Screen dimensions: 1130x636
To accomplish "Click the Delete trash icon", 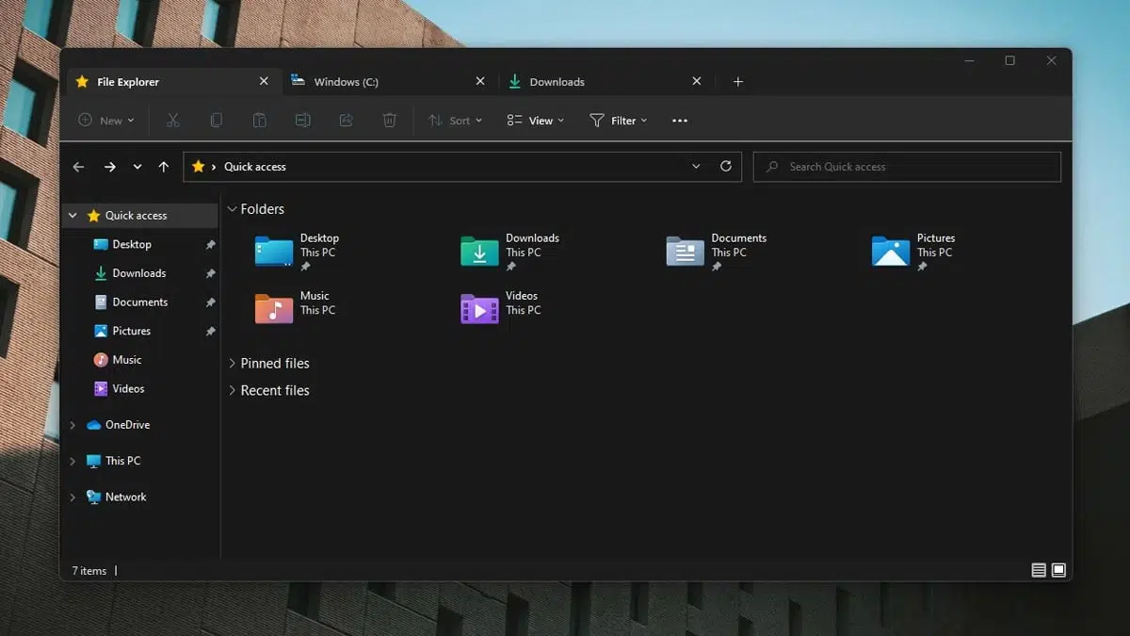I will (x=389, y=120).
